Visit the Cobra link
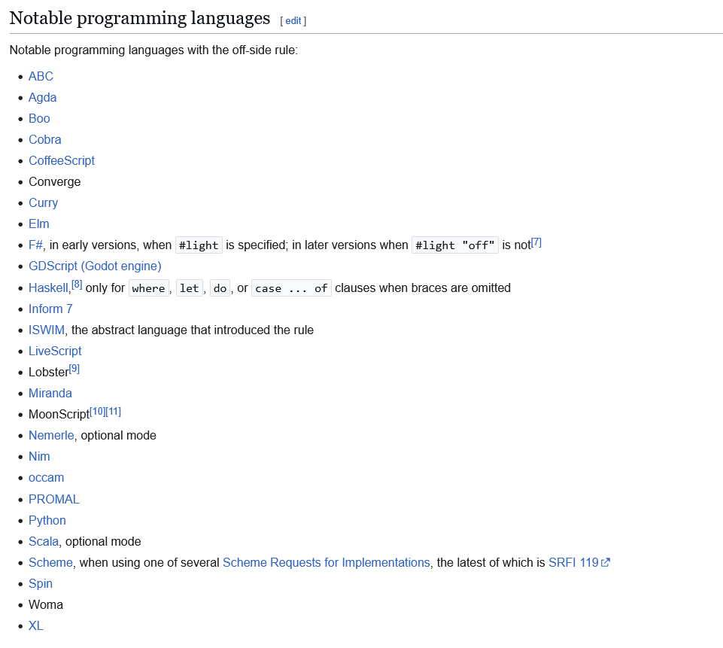723x648 pixels. click(x=44, y=139)
